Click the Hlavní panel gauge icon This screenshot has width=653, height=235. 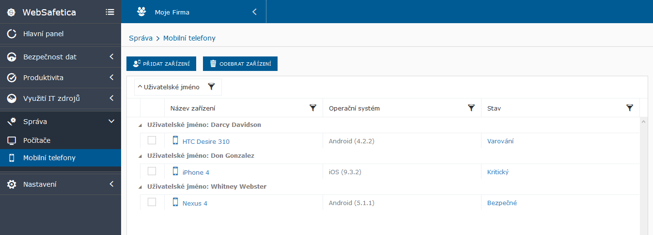12,34
